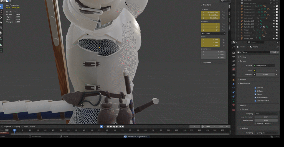The image size is (284, 147).
Task: Hide Cylinder.153 using its eye icon
Action: (274, 21)
